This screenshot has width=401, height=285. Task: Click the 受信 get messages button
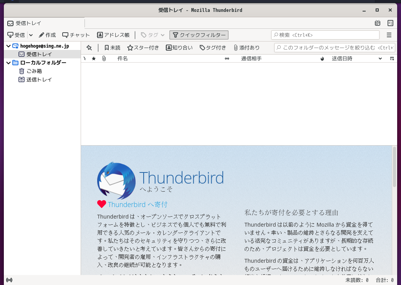(x=16, y=35)
